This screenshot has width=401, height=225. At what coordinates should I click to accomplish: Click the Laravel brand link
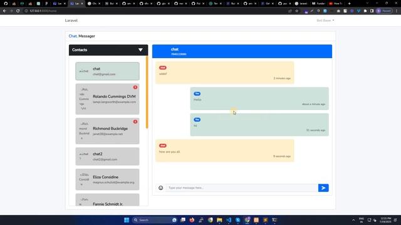[x=71, y=21]
